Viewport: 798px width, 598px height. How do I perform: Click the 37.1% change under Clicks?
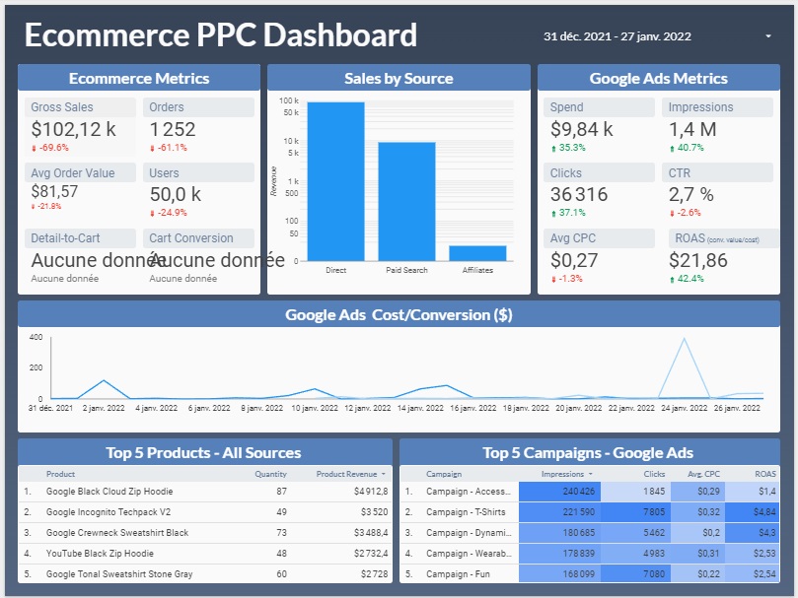(568, 213)
